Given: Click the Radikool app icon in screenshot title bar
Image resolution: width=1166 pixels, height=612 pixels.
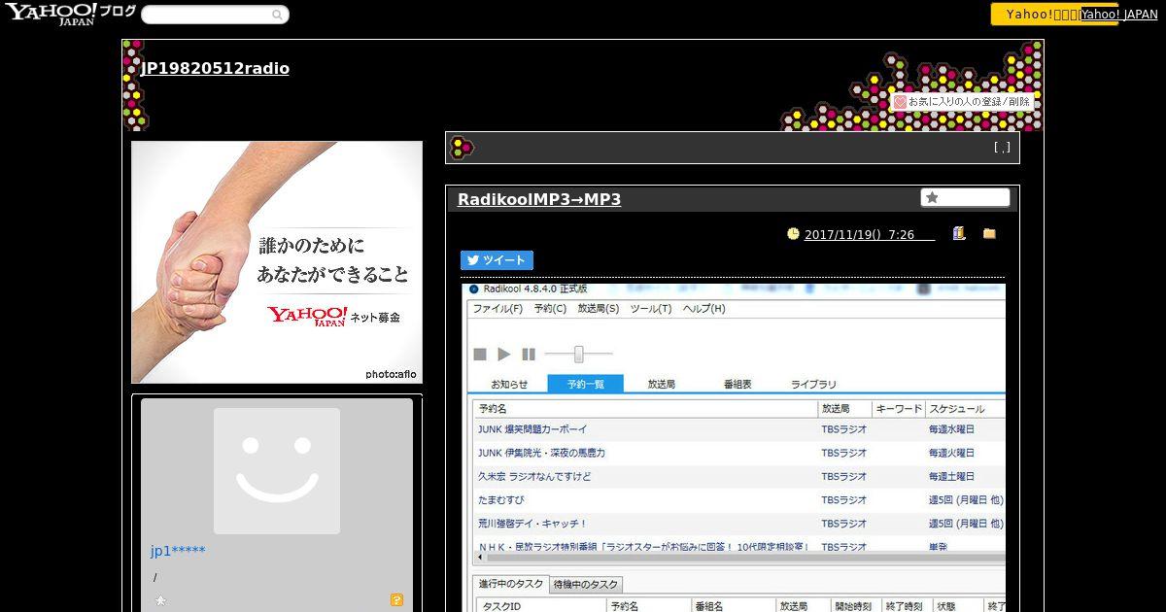Looking at the screenshot, I should [473, 289].
